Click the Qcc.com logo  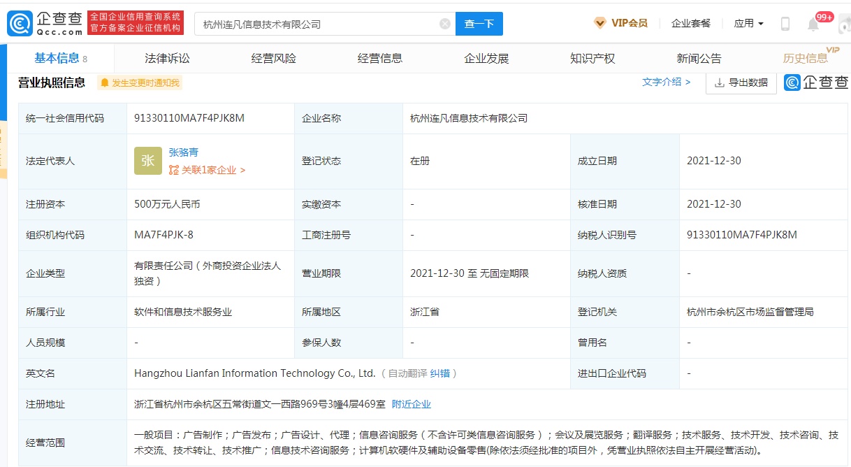coord(45,23)
